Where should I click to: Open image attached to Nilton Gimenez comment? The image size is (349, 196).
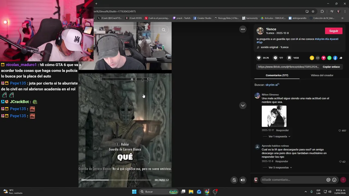pos(274,116)
